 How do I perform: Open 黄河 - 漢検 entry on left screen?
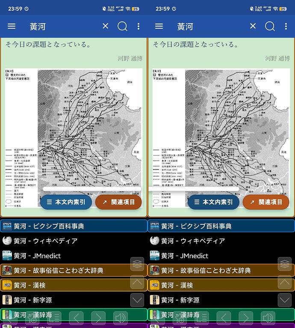(74, 285)
